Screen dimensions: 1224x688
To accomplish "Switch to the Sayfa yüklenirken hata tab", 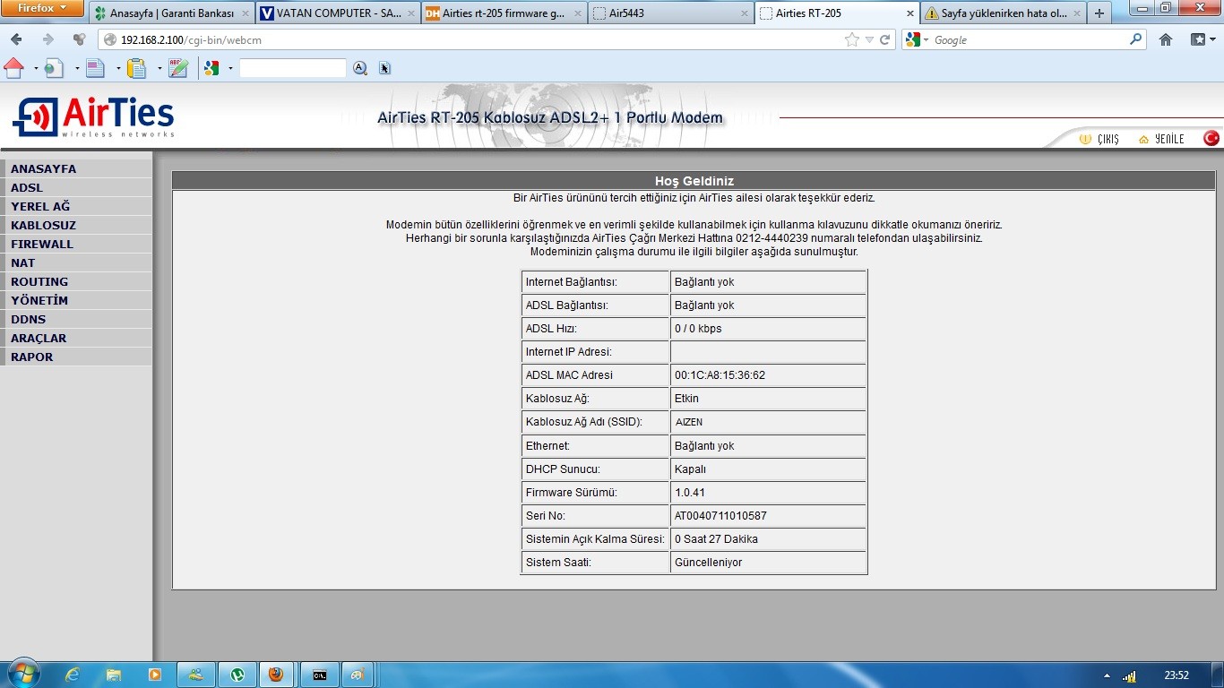I will tap(1004, 13).
